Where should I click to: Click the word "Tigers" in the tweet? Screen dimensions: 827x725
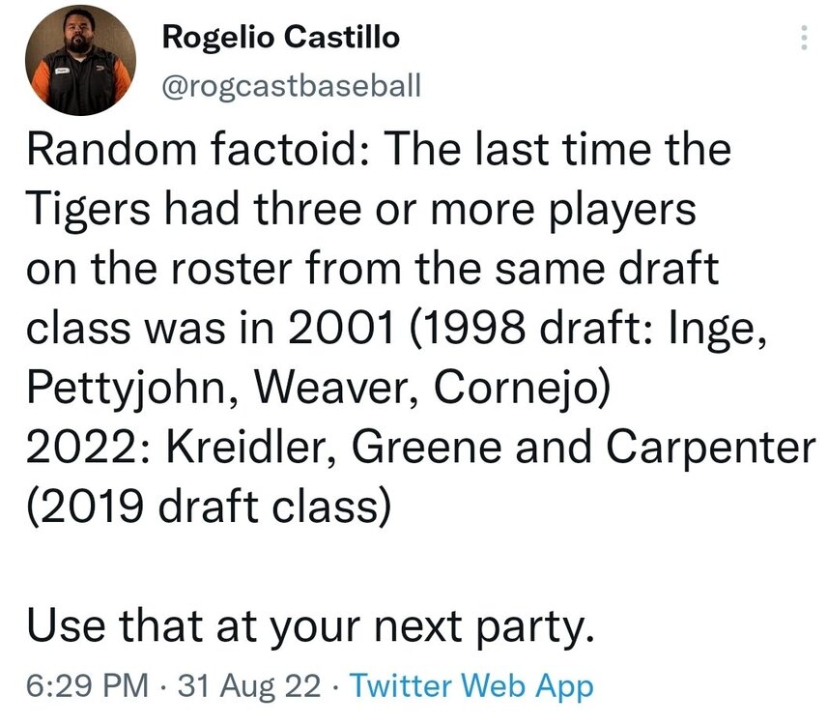pyautogui.click(x=91, y=211)
